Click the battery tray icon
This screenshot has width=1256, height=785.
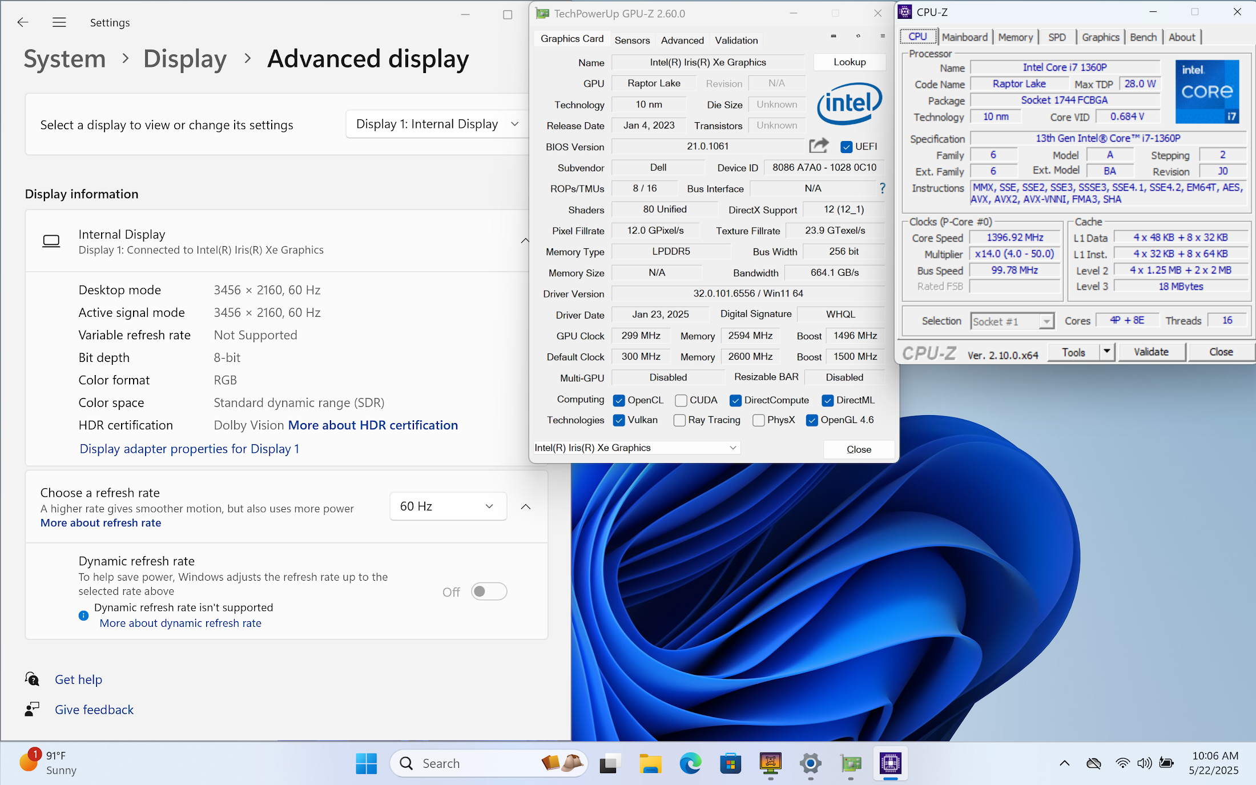[x=1166, y=763]
